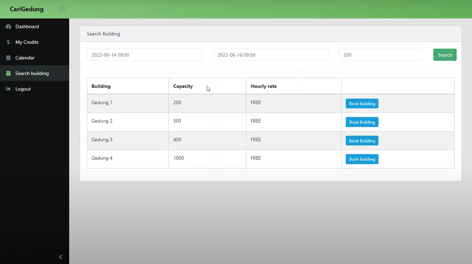This screenshot has width=472, height=264.
Task: Select Search building in sidebar
Action: click(34, 73)
